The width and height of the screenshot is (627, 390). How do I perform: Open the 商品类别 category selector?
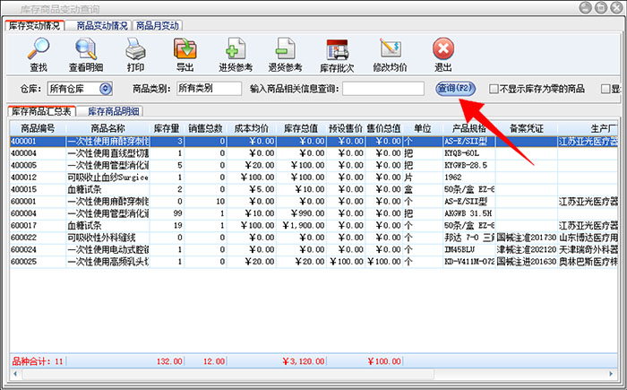click(208, 89)
